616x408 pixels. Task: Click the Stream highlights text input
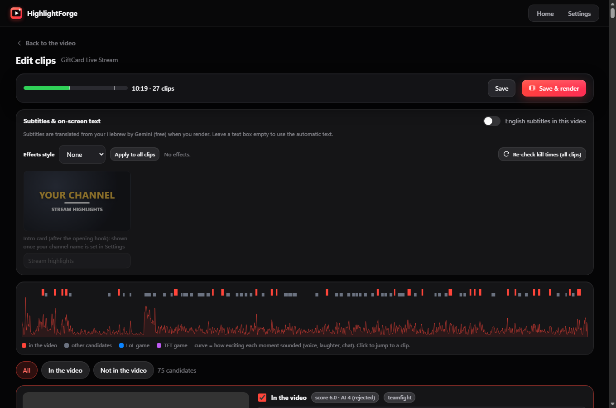77,261
